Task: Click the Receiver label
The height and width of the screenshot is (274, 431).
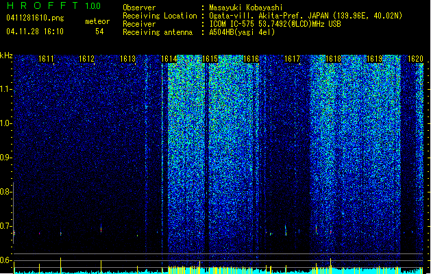Action: pyautogui.click(x=139, y=24)
